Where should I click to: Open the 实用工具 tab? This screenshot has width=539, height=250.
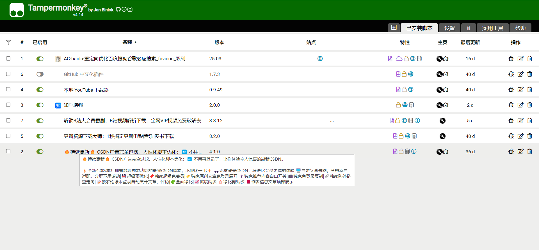coord(493,28)
